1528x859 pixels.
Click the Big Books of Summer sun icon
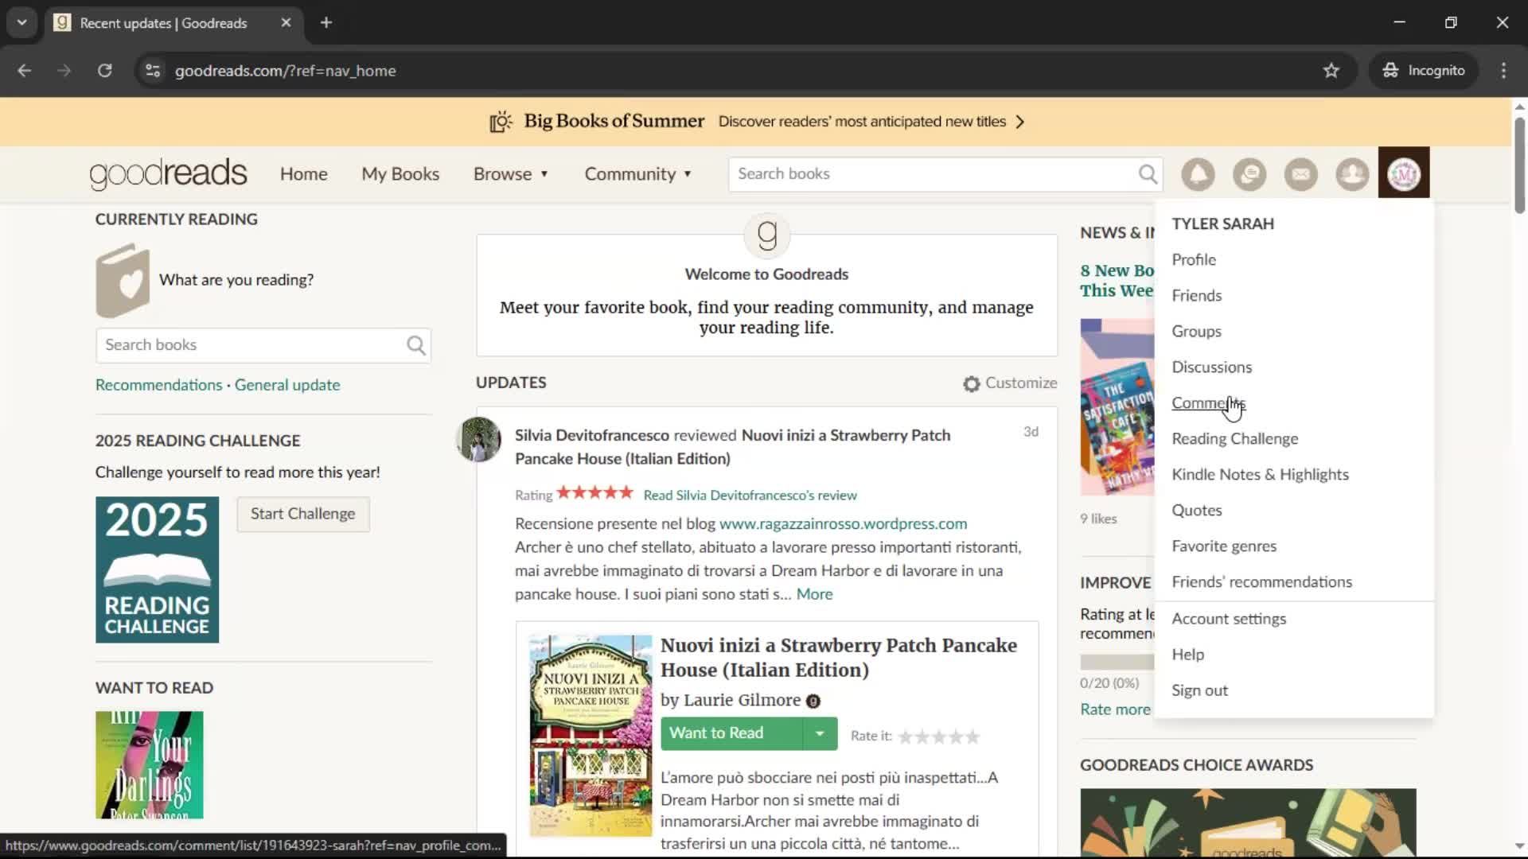[501, 122]
